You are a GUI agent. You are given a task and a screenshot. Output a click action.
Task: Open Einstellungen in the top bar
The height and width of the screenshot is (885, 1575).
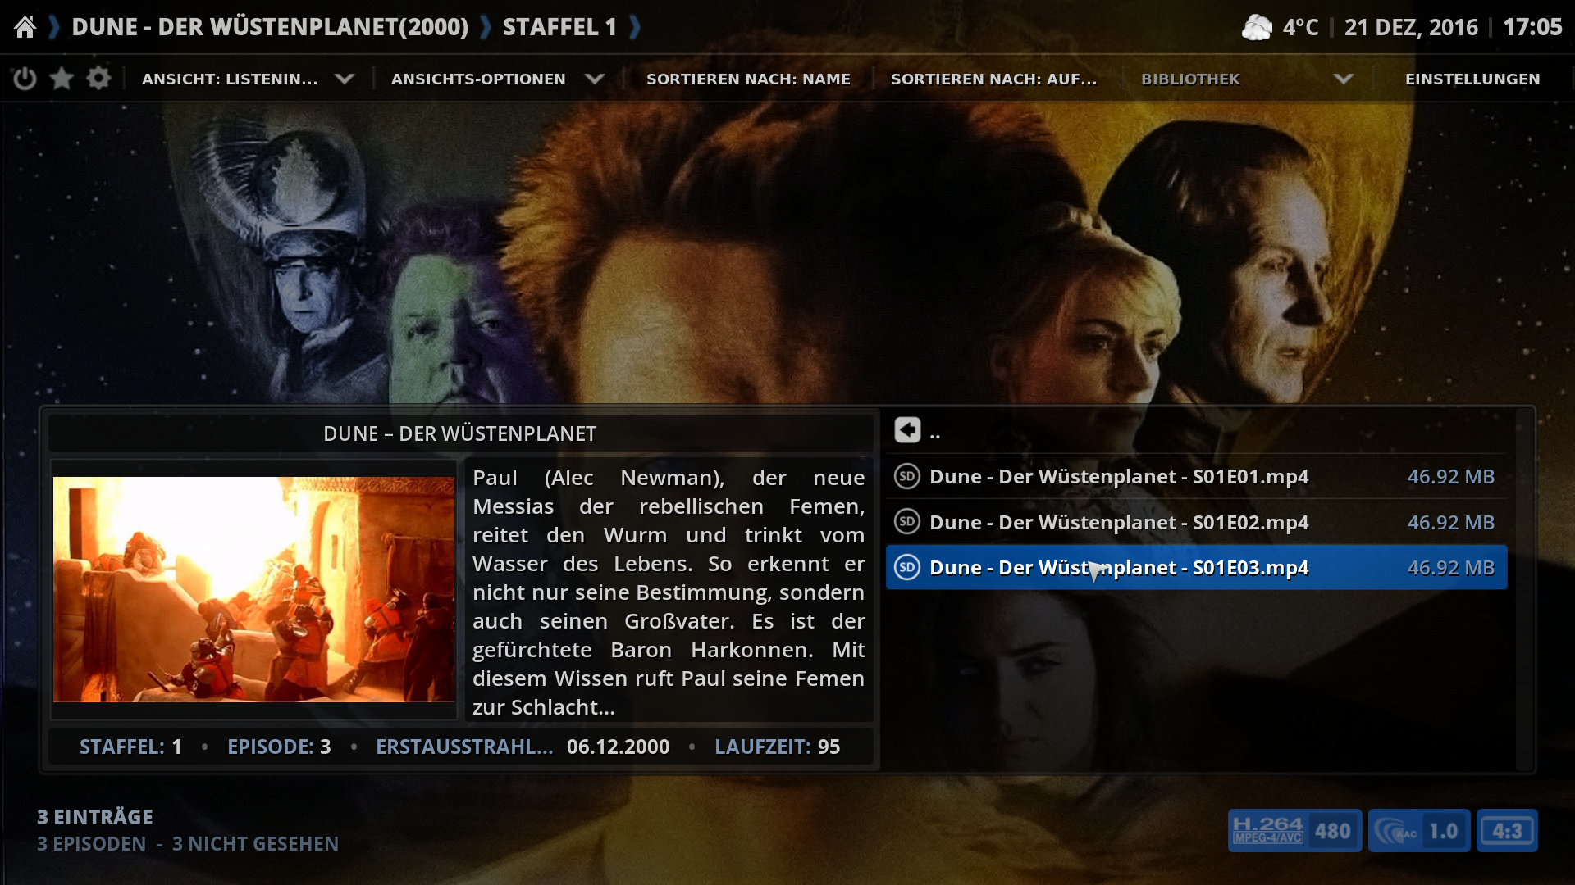coord(1472,79)
